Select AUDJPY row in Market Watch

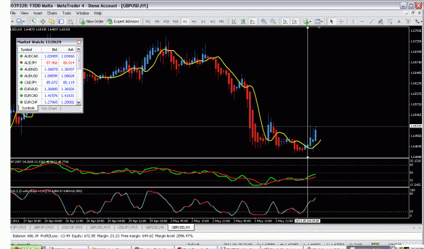tap(47, 62)
